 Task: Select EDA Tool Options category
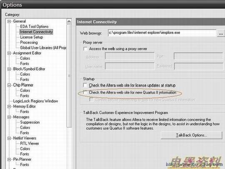pos(34,27)
